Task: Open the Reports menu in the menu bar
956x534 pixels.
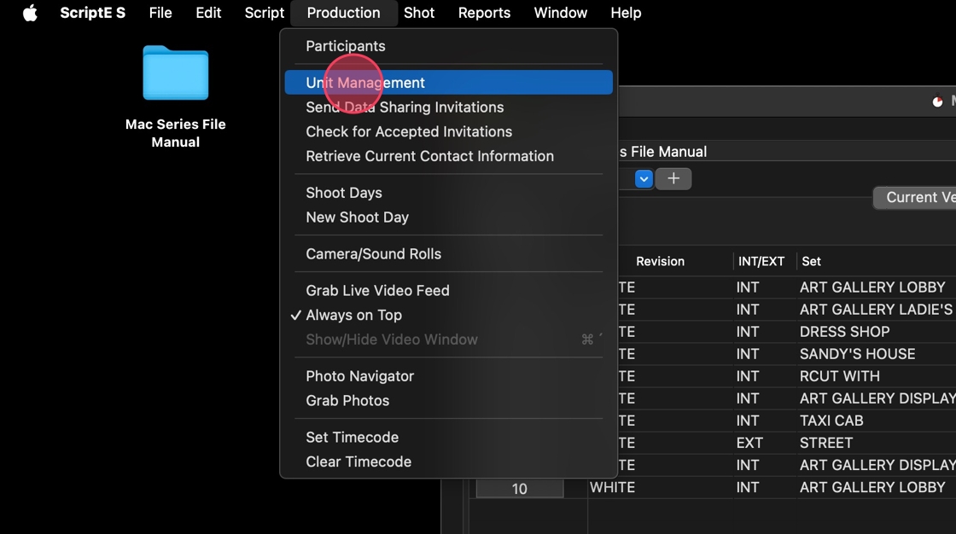Action: (484, 13)
